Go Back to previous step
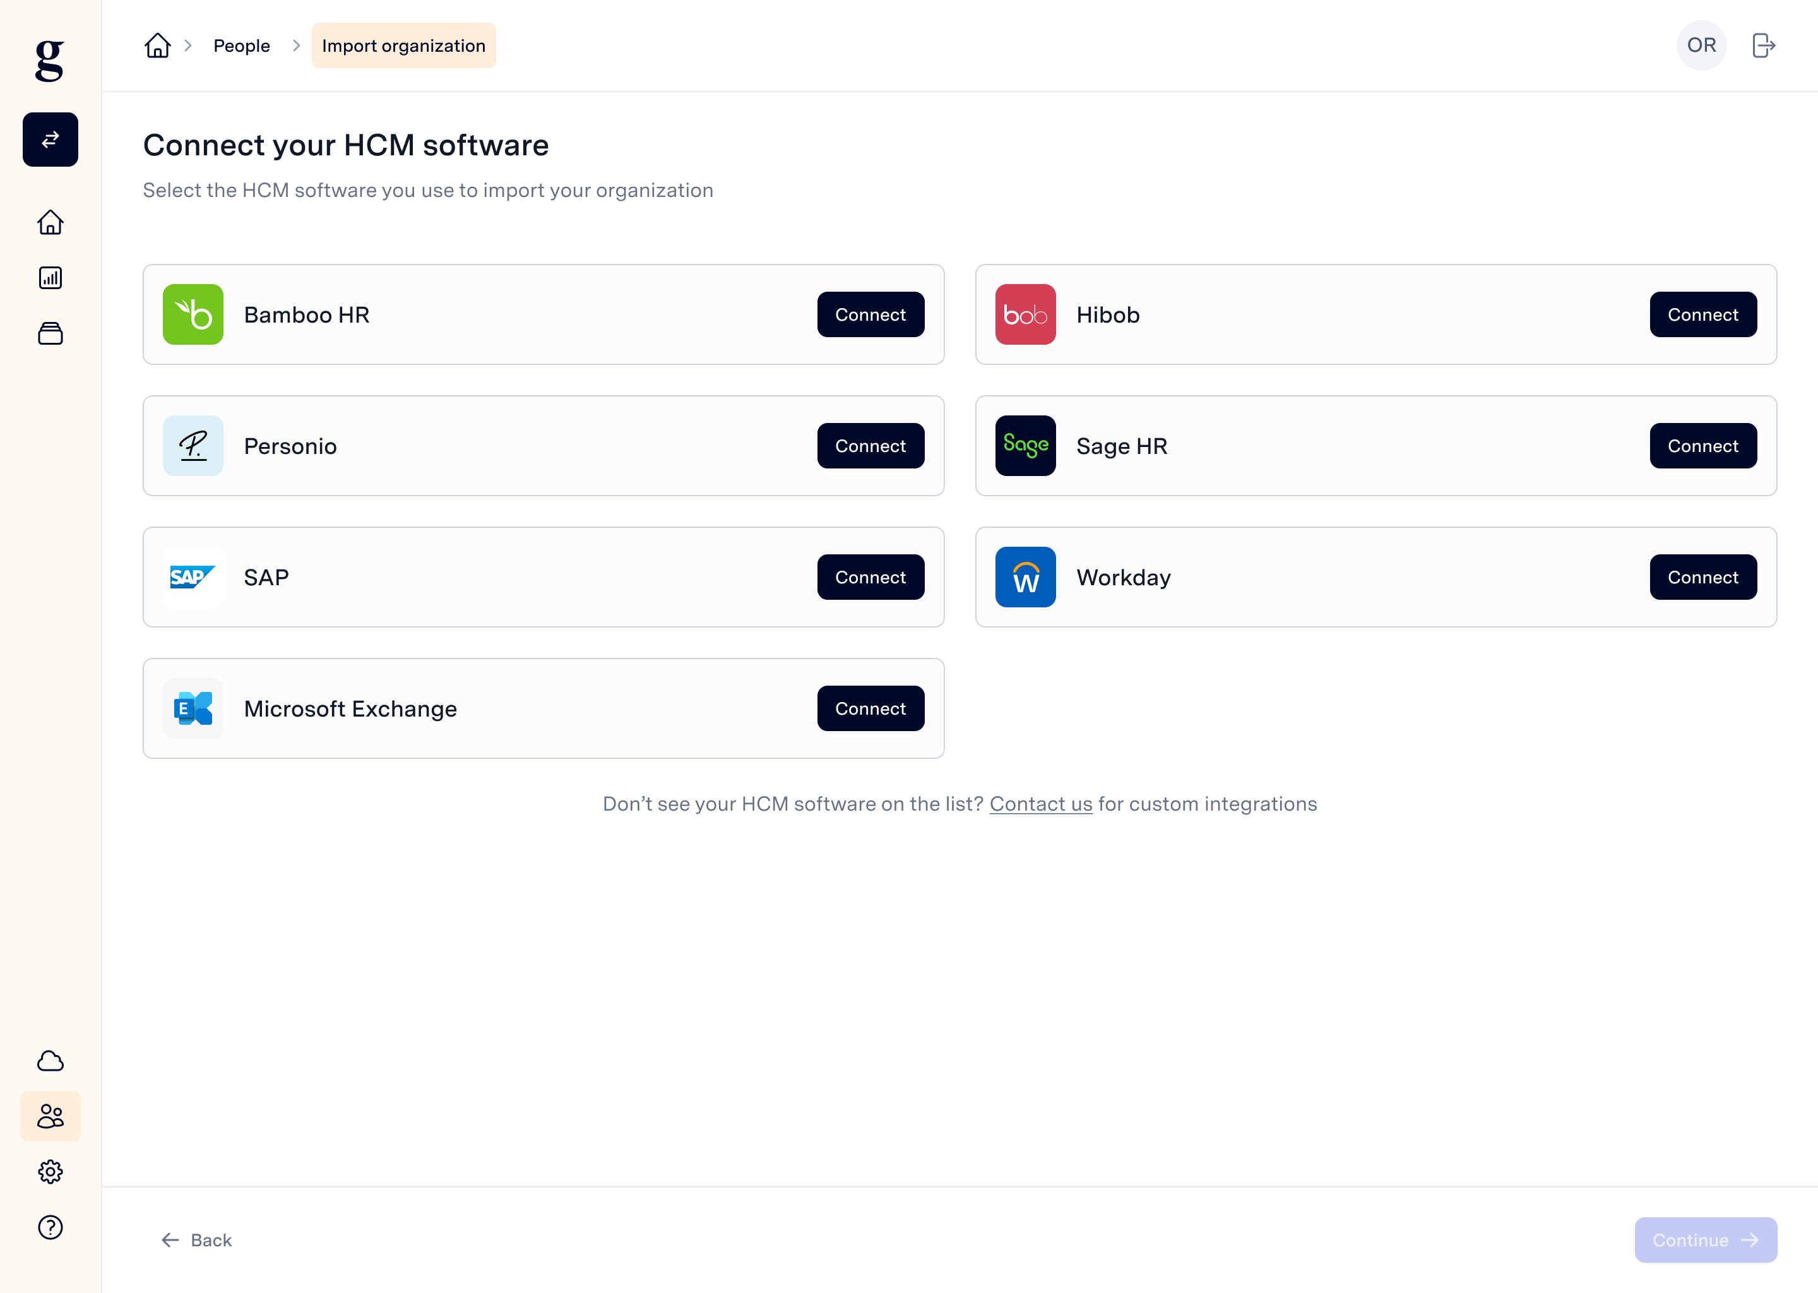The width and height of the screenshot is (1818, 1293). pos(196,1240)
